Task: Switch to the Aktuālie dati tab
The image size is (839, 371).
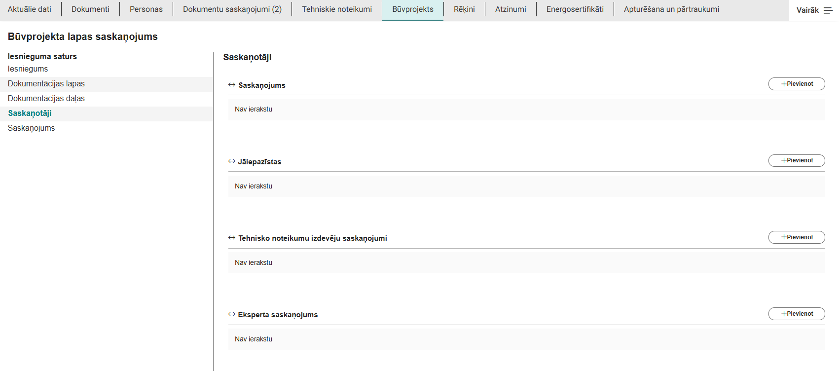Action: pos(30,9)
